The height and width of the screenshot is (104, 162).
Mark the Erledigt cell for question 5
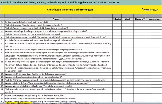(117, 34)
